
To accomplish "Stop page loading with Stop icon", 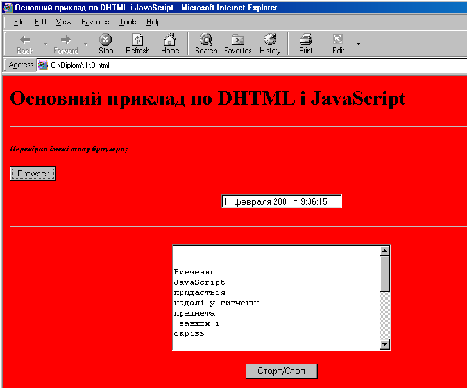I will tap(105, 39).
